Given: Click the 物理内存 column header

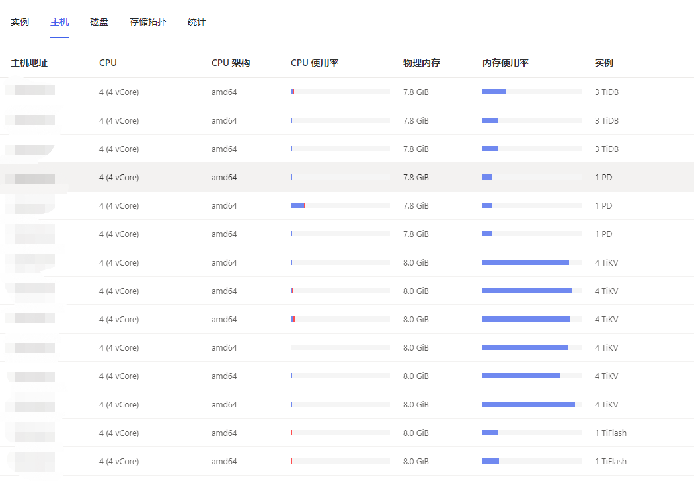Looking at the screenshot, I should (422, 63).
